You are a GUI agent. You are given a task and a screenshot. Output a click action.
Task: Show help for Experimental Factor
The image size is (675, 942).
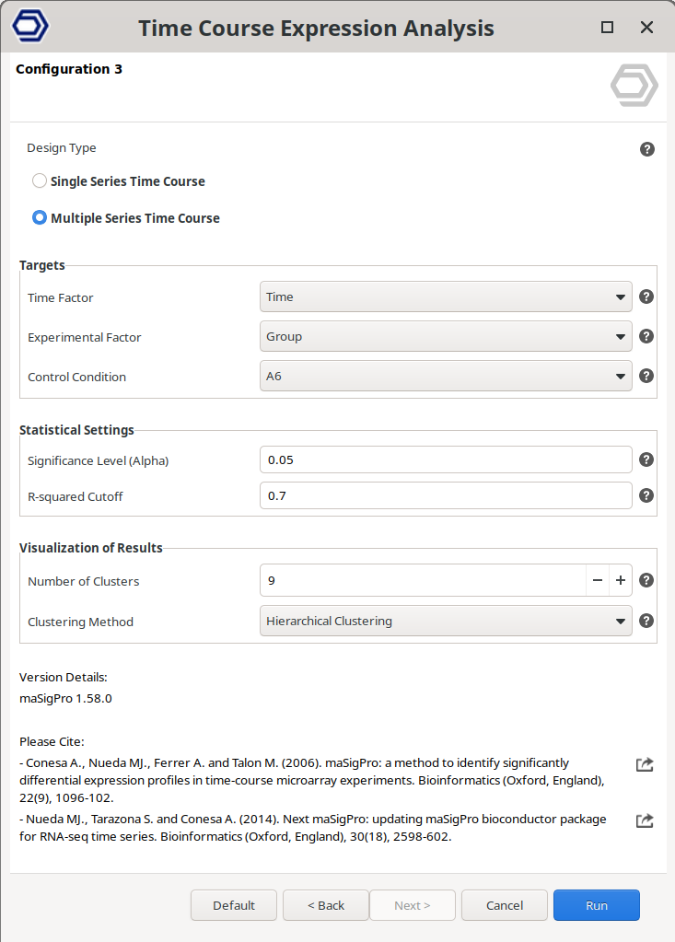646,336
